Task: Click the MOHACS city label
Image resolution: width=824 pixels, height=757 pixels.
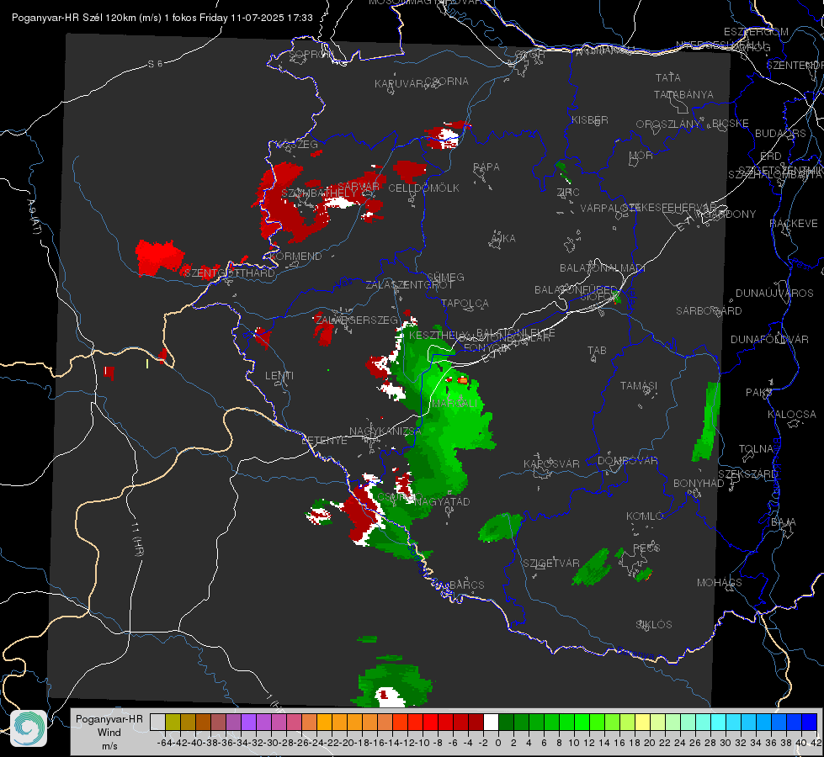Action: pyautogui.click(x=719, y=583)
